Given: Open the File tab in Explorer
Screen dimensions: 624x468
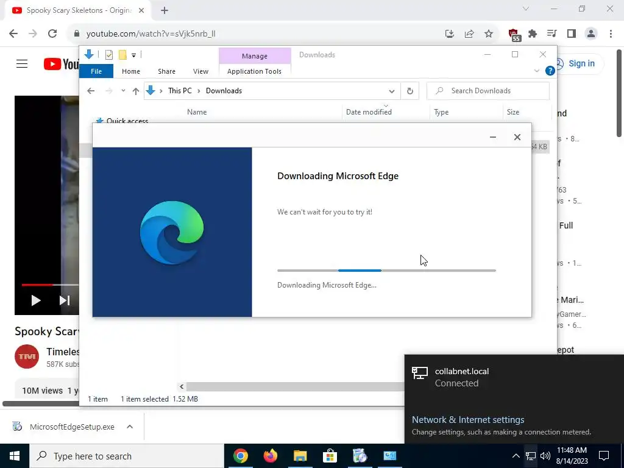Looking at the screenshot, I should 96,71.
